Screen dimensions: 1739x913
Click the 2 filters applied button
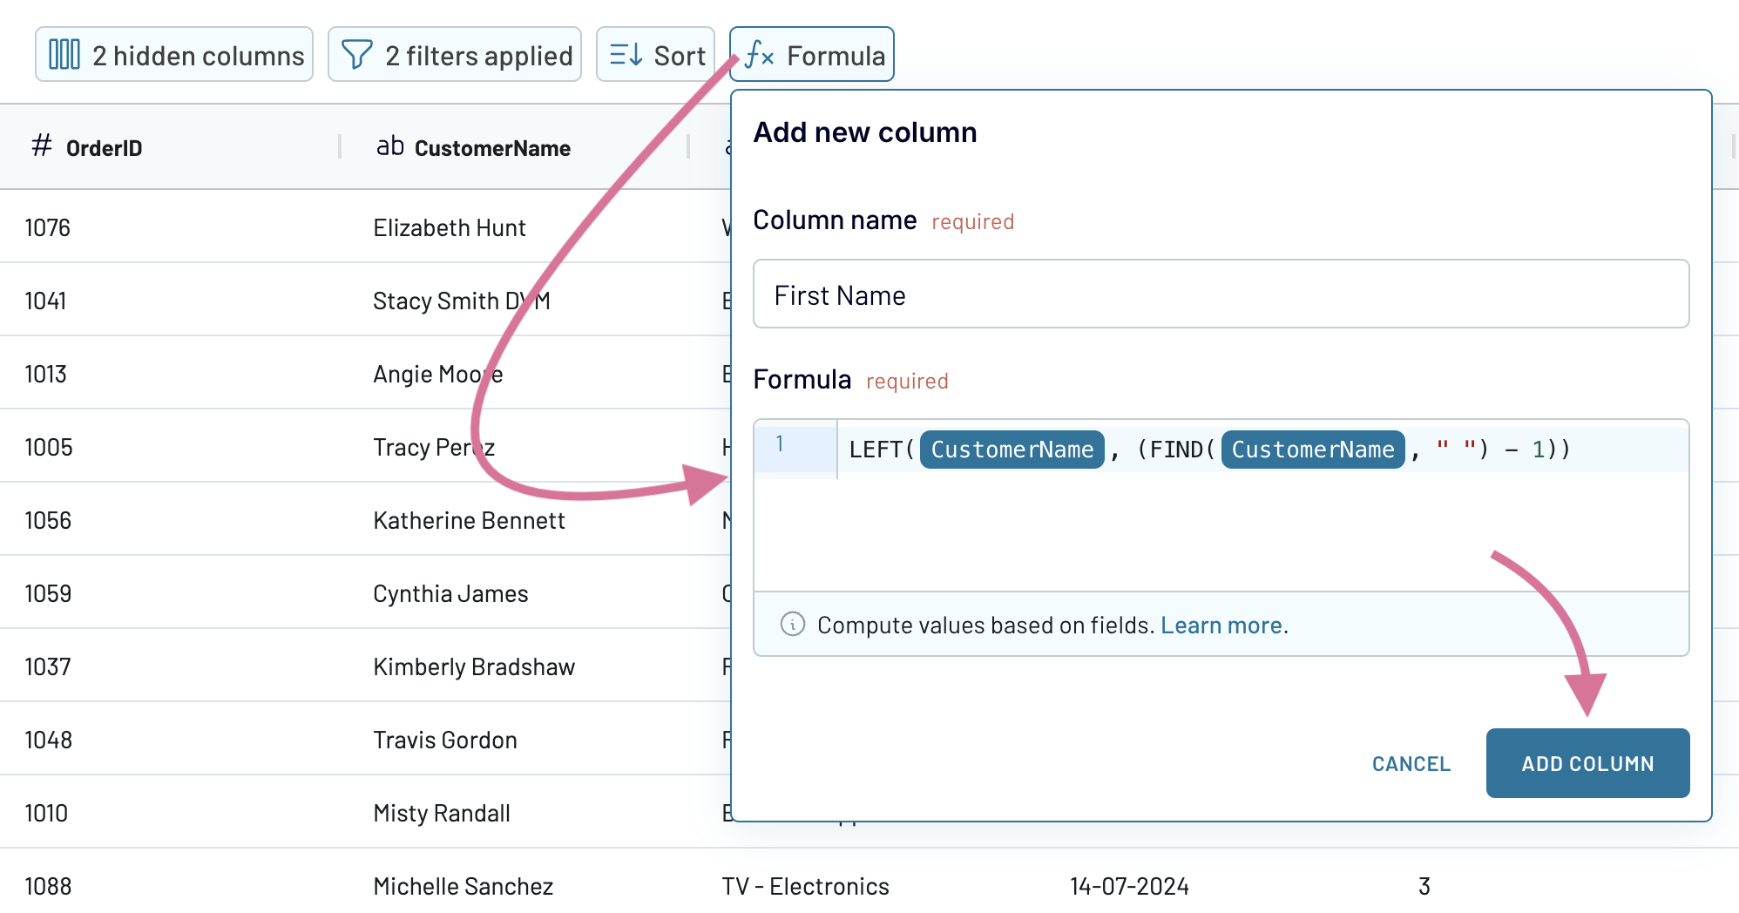coord(454,54)
